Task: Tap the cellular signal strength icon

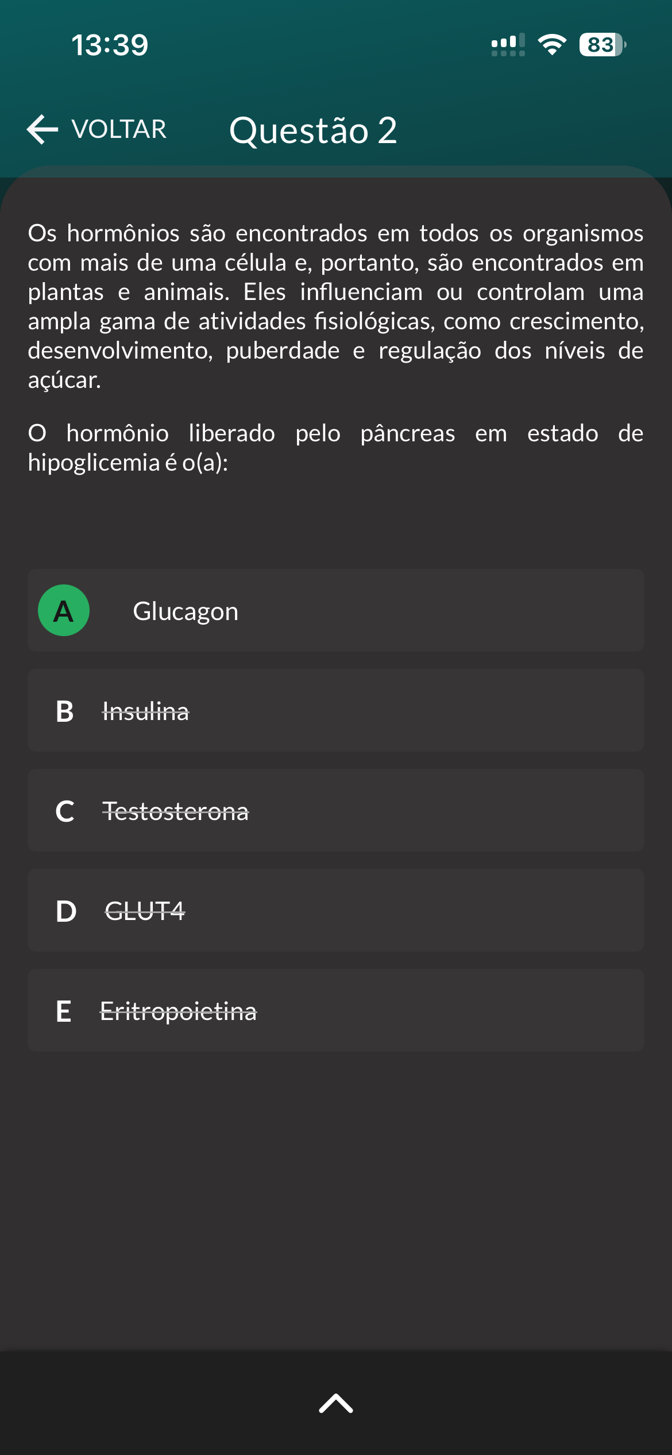Action: (x=508, y=45)
